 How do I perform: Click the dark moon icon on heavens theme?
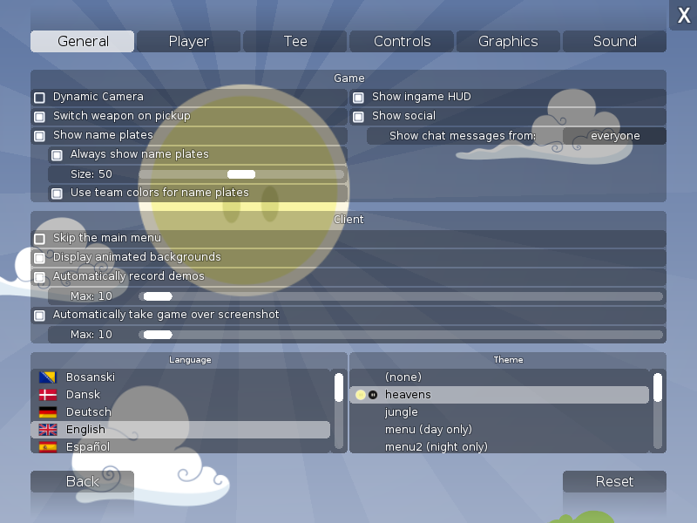(x=373, y=395)
